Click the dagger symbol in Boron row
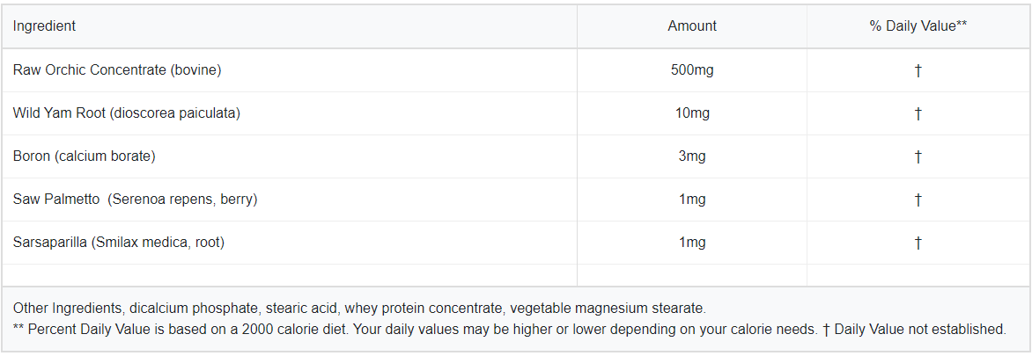 [918, 156]
